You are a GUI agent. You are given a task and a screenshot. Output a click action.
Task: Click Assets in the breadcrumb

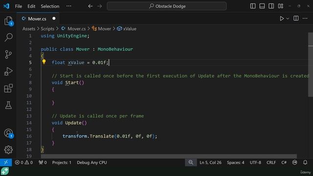click(x=29, y=29)
